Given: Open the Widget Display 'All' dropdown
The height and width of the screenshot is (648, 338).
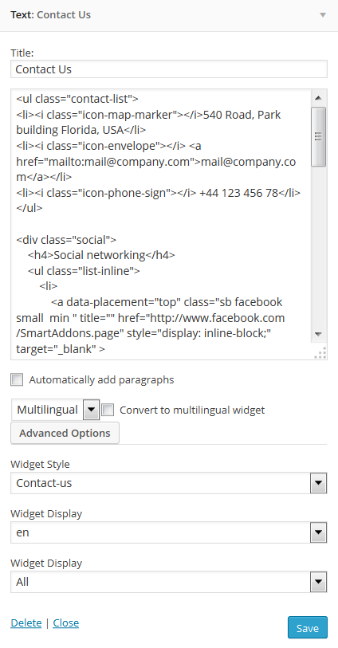Looking at the screenshot, I should (x=168, y=582).
